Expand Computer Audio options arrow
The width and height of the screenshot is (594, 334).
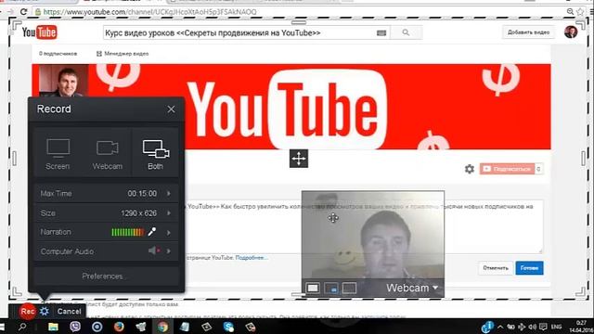point(169,251)
